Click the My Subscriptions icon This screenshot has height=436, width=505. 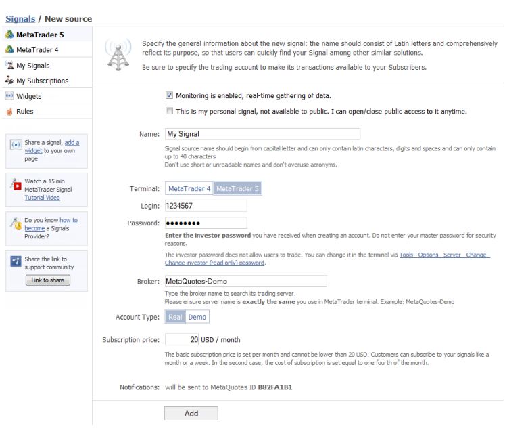click(9, 80)
